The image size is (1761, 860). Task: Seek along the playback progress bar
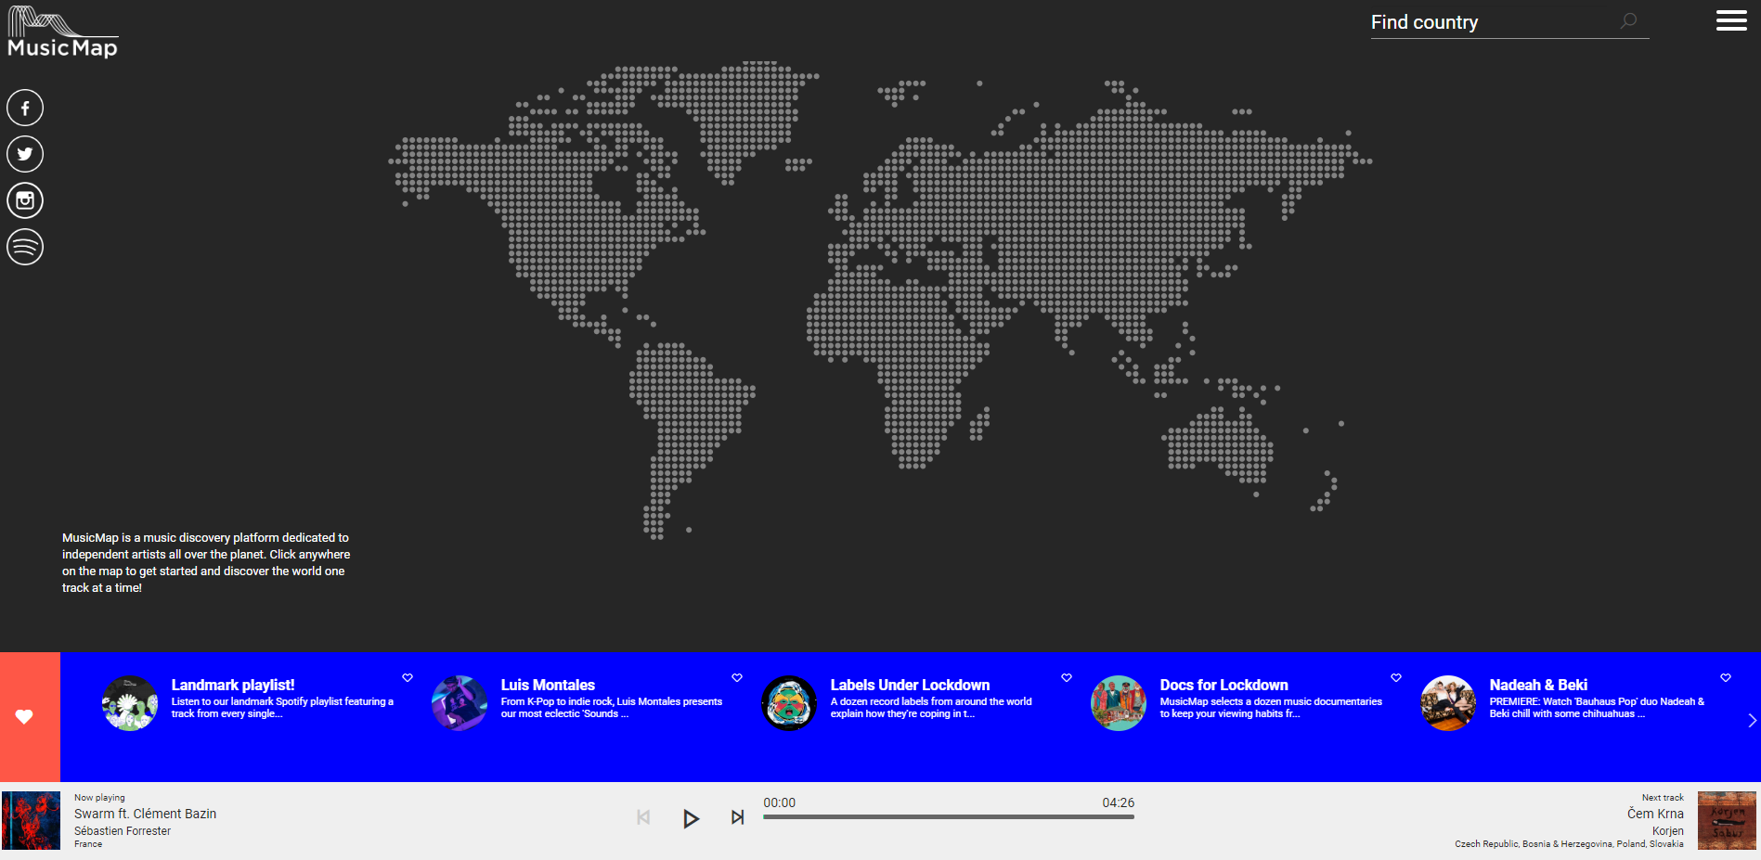950,816
